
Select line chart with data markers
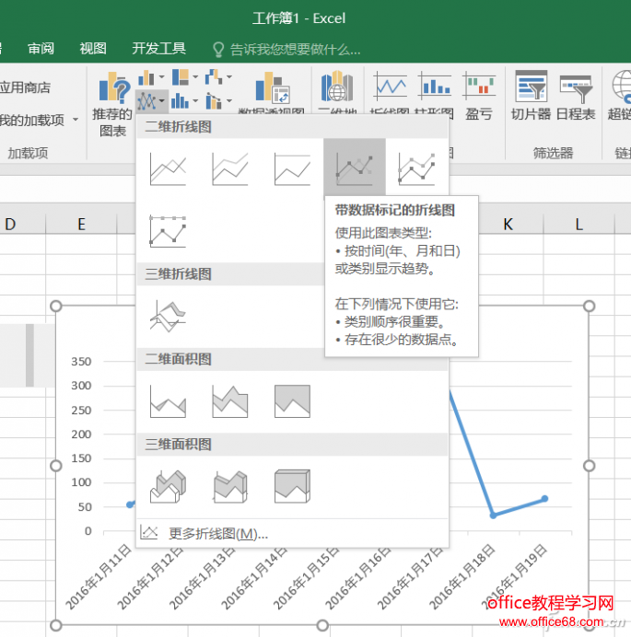355,168
